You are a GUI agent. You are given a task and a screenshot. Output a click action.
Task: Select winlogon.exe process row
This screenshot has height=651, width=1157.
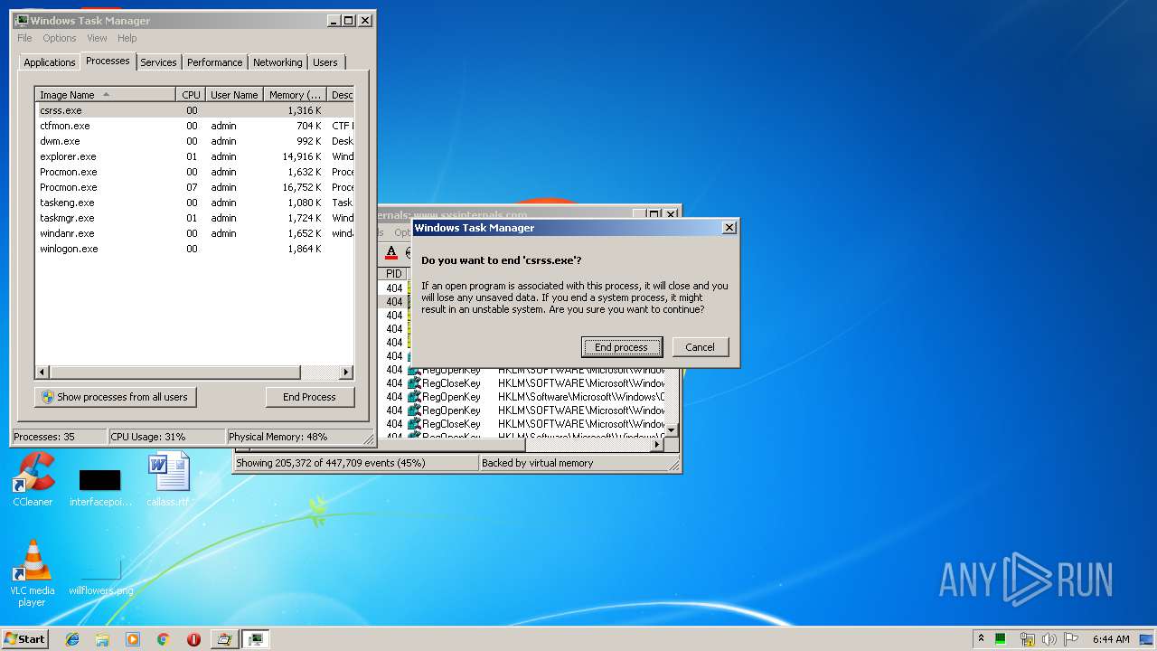195,249
